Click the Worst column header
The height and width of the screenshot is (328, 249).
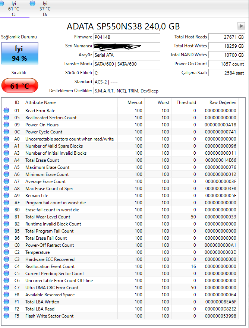point(158,102)
